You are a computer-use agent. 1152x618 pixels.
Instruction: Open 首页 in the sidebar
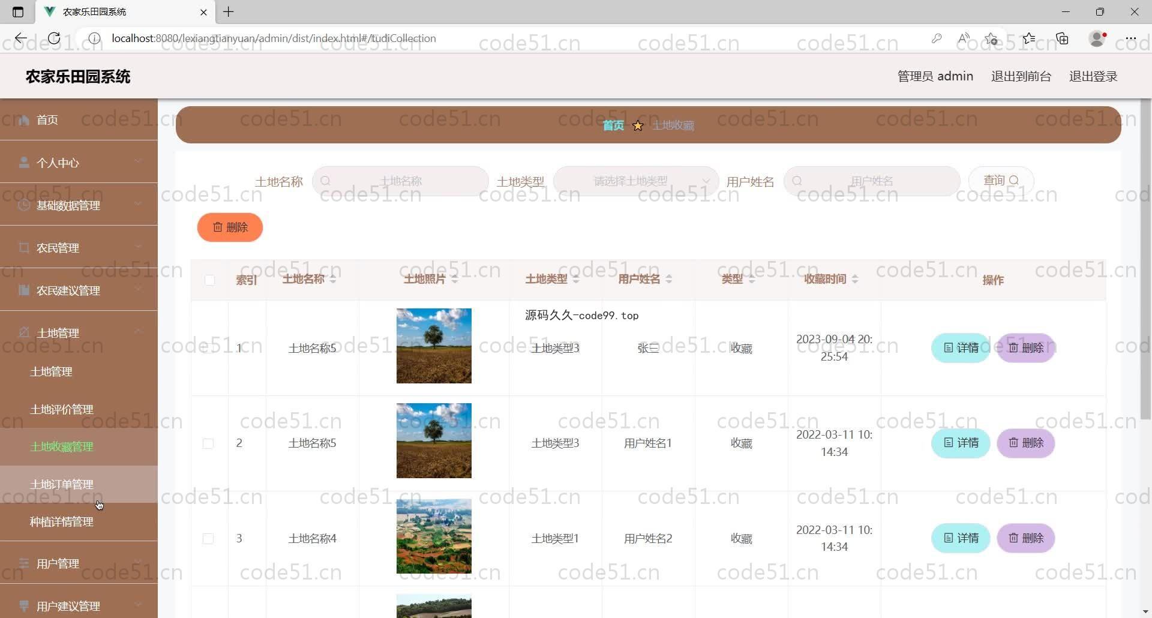79,120
